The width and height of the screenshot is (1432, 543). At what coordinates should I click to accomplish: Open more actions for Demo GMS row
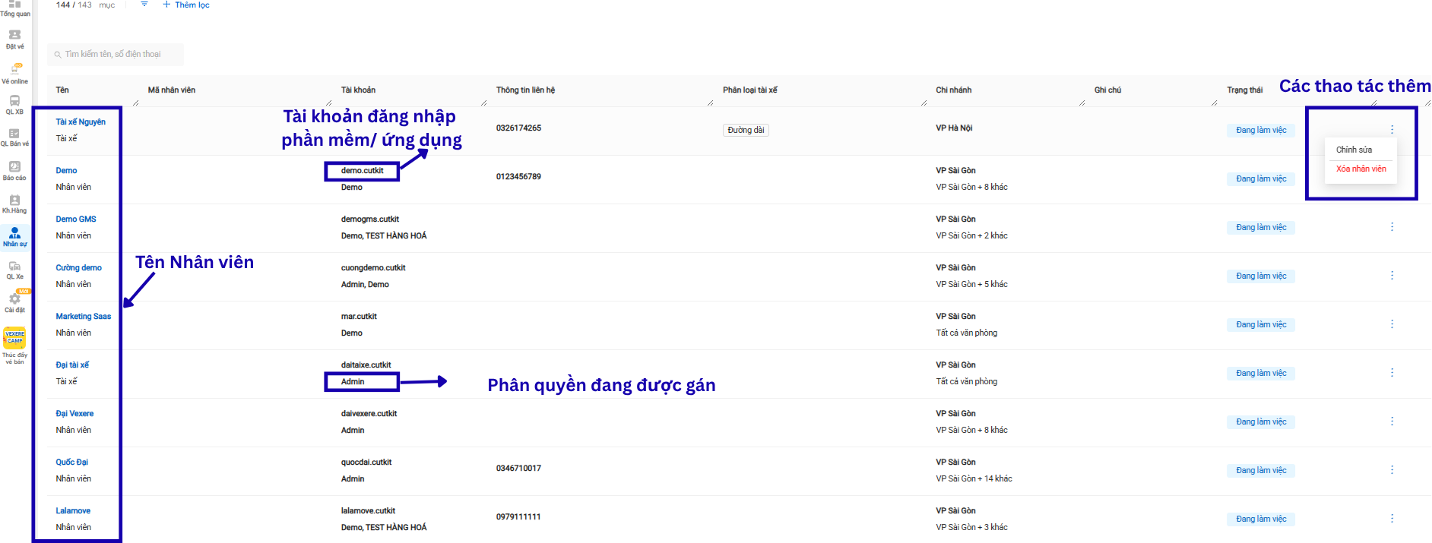[1392, 227]
